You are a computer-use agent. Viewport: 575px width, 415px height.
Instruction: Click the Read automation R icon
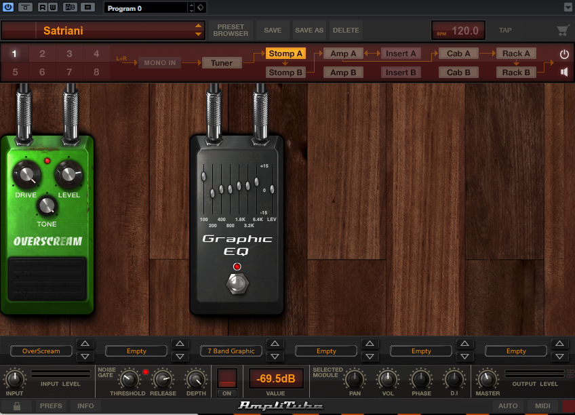coord(43,7)
